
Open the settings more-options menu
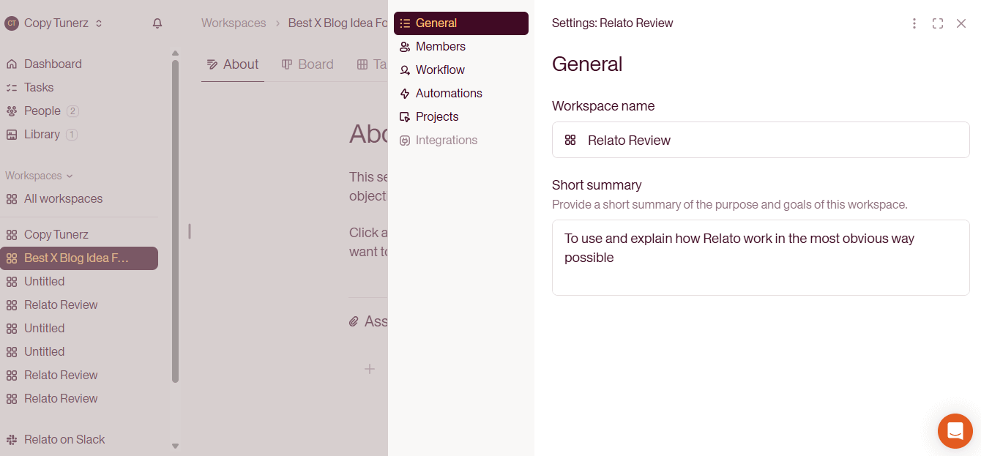point(914,23)
